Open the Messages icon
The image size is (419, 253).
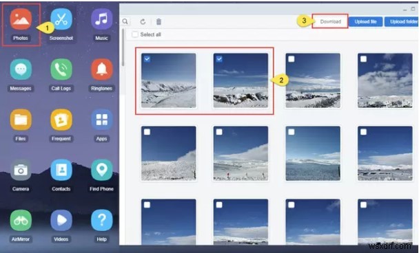click(x=21, y=69)
